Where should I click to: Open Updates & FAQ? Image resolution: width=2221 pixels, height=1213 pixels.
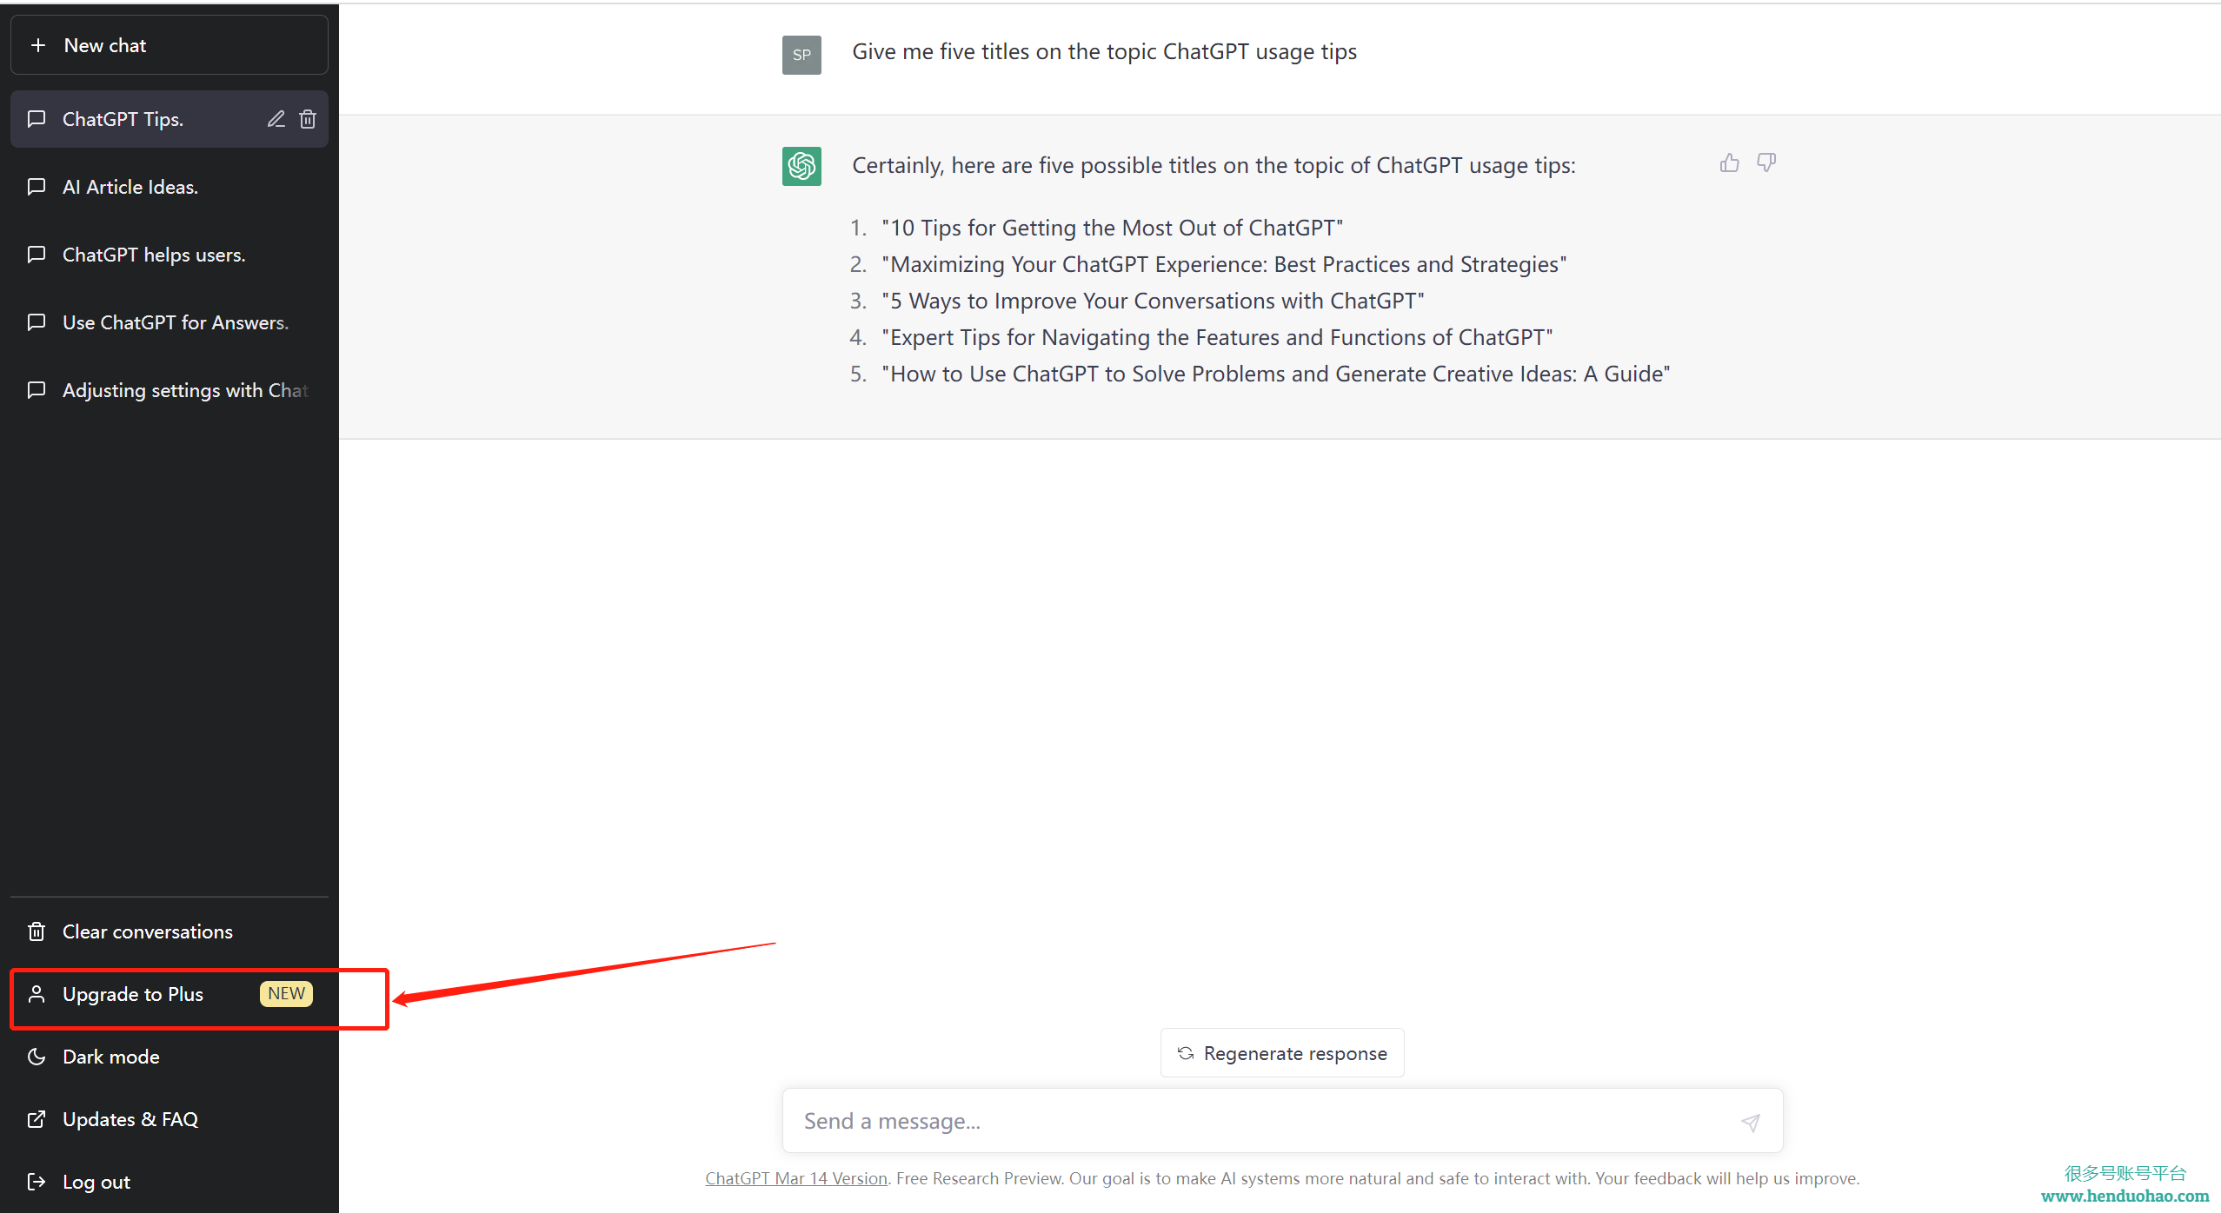pyautogui.click(x=169, y=1119)
